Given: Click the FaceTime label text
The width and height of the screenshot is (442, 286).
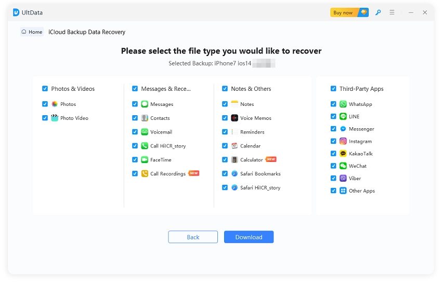Looking at the screenshot, I should (x=161, y=160).
